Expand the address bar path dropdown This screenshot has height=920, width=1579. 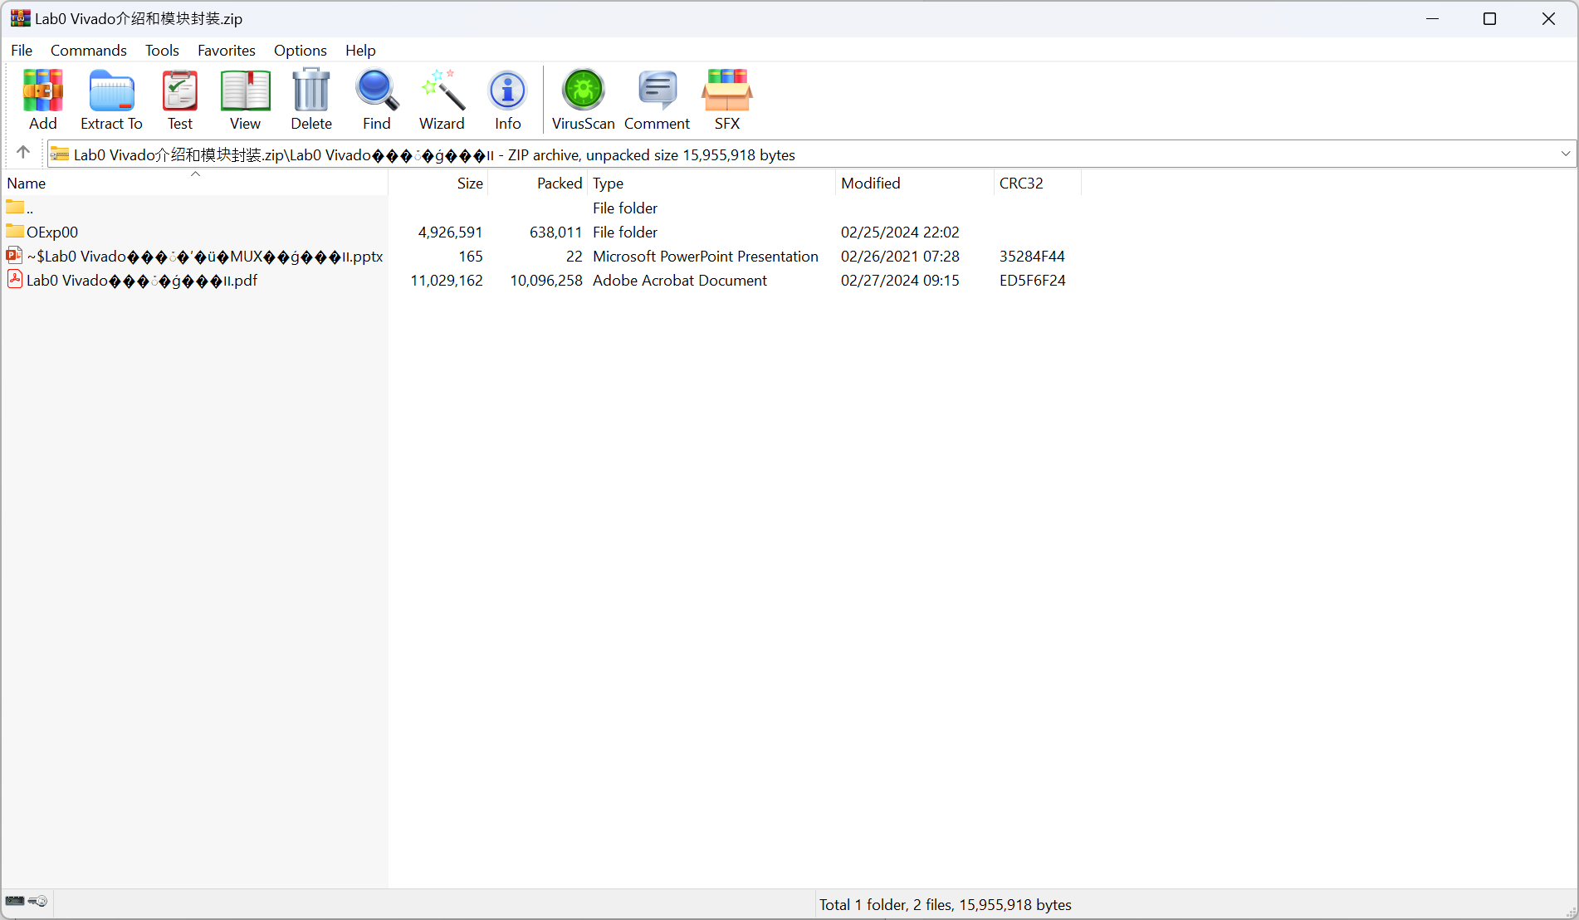pyautogui.click(x=1565, y=154)
